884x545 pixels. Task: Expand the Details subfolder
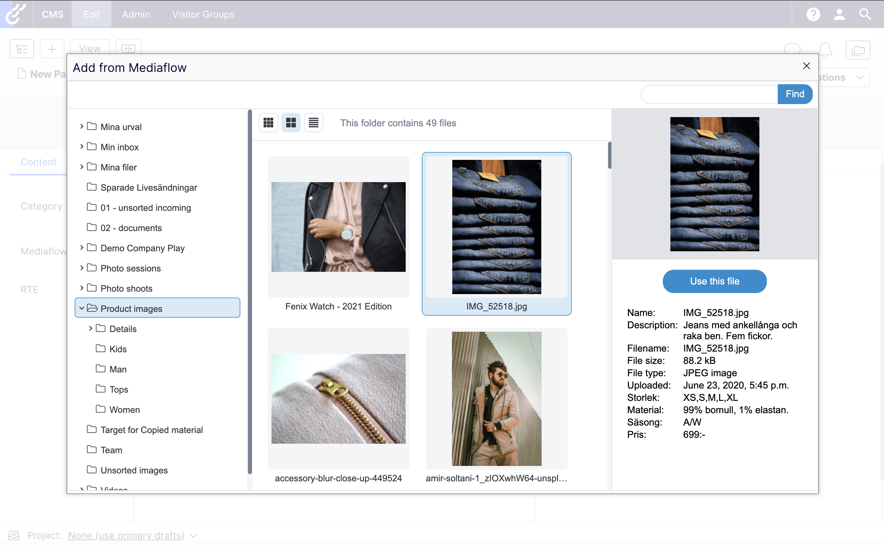click(91, 328)
